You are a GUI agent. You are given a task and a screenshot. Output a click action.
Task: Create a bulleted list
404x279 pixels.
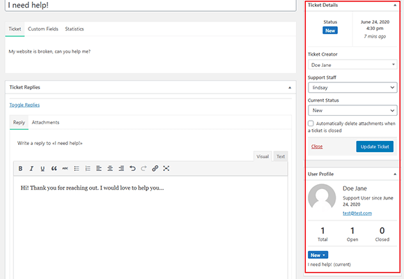[77, 169]
